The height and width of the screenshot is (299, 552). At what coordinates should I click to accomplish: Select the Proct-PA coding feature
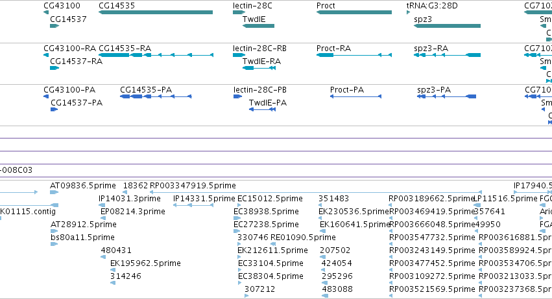[x=355, y=96]
